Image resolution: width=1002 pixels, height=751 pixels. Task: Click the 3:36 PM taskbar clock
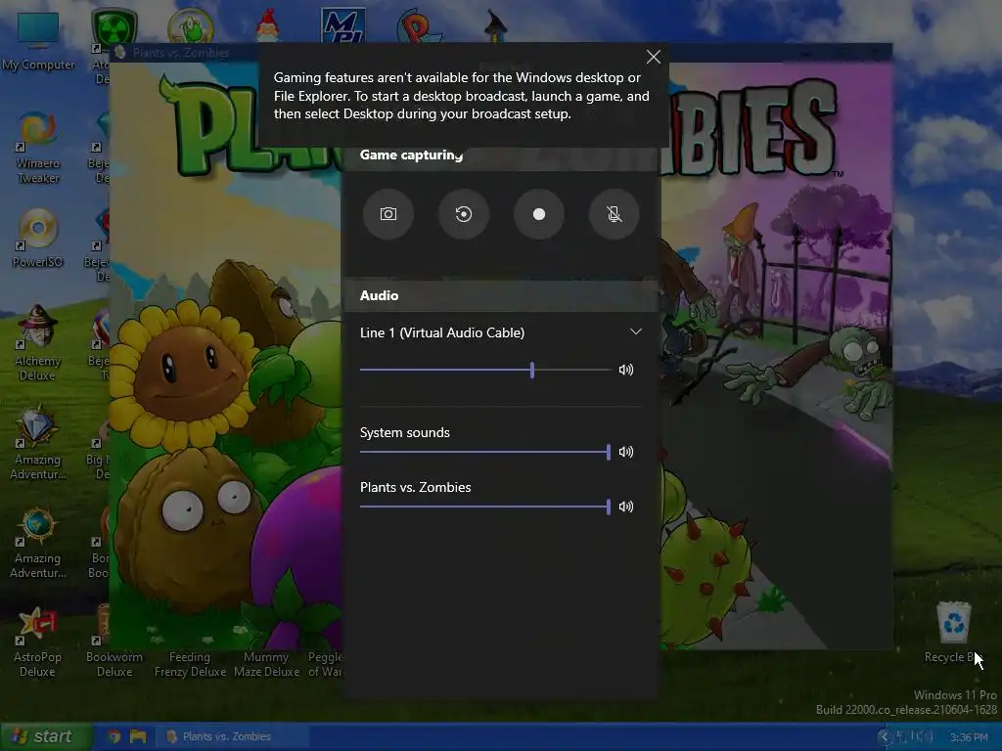[969, 737]
